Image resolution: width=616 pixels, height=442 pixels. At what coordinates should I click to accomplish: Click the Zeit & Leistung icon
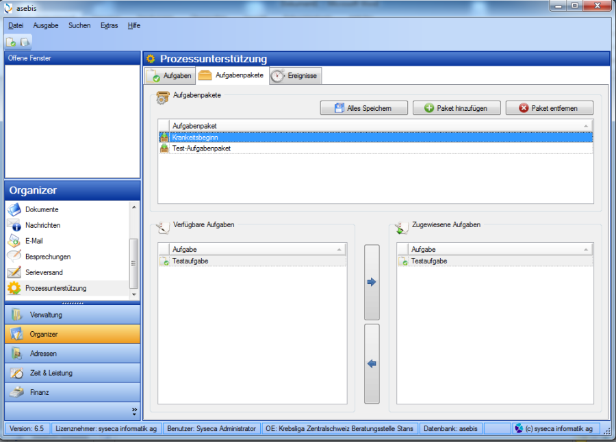[x=16, y=373]
